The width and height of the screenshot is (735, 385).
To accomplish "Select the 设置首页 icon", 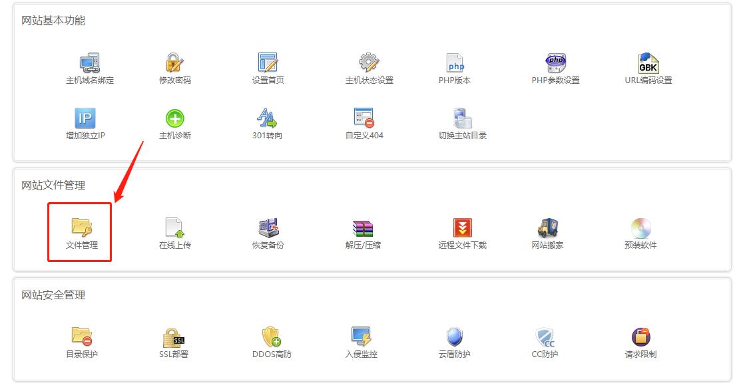I will click(268, 63).
